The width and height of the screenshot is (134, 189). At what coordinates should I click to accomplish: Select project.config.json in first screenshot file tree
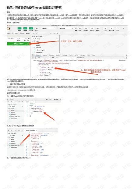pos(40,50)
